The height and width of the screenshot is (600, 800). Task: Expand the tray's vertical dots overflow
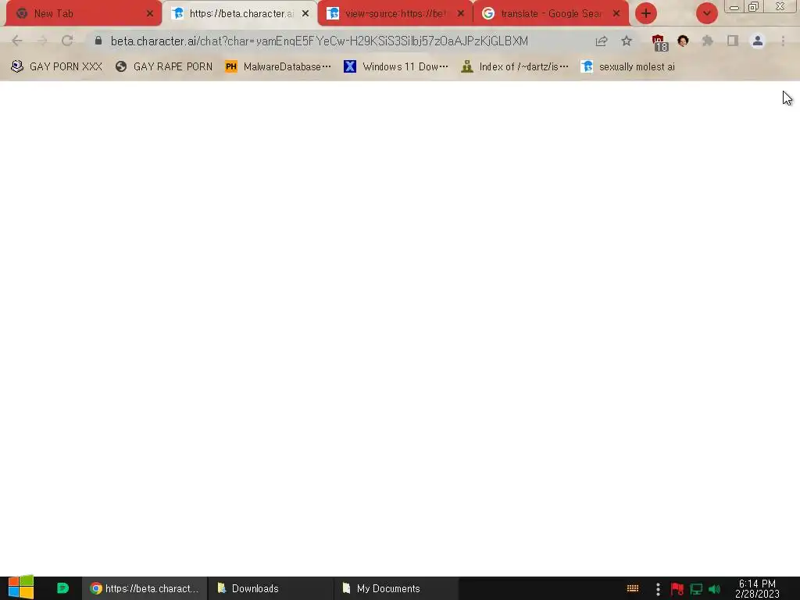pyautogui.click(x=658, y=589)
